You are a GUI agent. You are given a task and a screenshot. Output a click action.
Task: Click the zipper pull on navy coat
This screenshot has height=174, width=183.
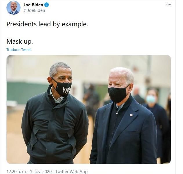117,113
